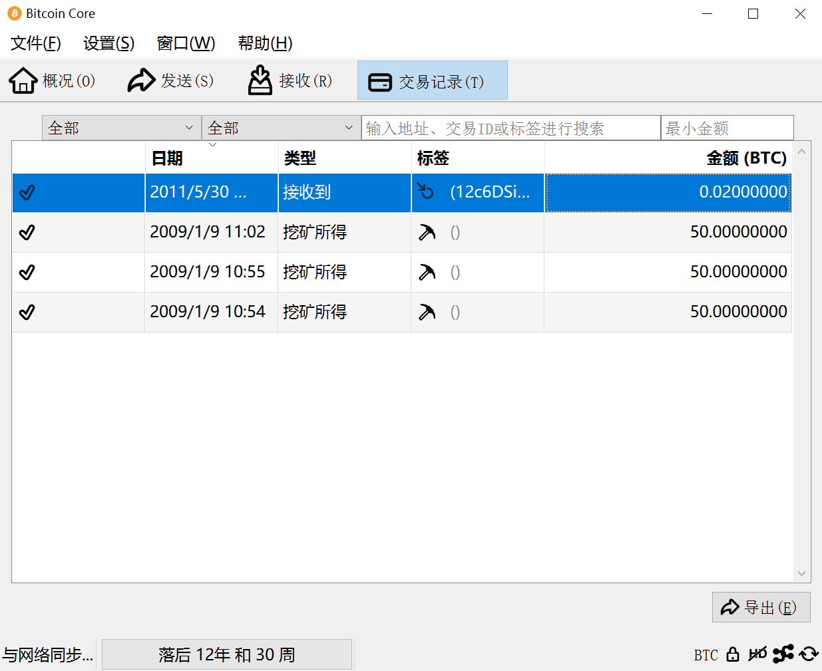
Task: Click the pickaxe icon on the 10:54 row
Action: point(427,312)
